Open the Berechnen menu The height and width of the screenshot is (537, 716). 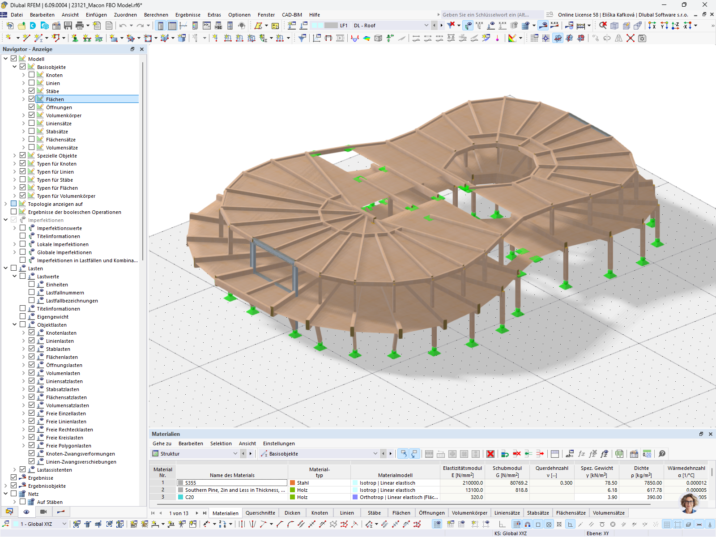pos(156,15)
